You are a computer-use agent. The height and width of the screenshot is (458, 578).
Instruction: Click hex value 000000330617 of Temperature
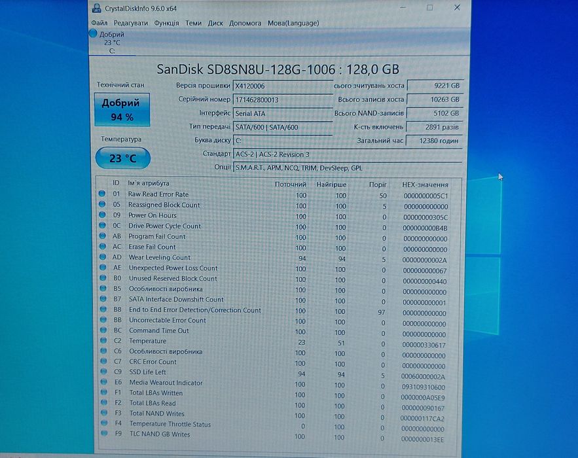(424, 345)
